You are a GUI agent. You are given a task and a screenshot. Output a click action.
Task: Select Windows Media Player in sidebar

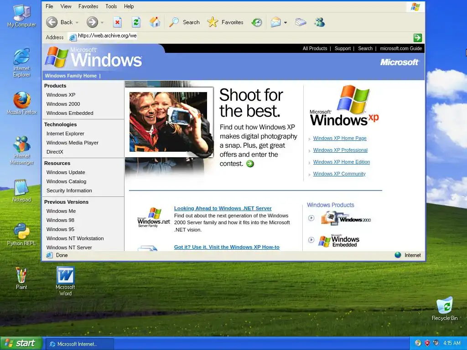[x=73, y=143]
